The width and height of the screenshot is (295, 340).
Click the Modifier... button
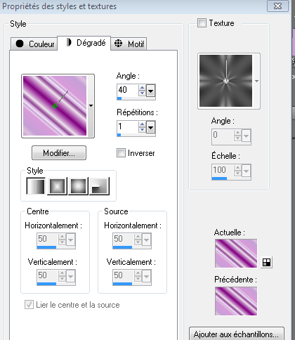(59, 153)
